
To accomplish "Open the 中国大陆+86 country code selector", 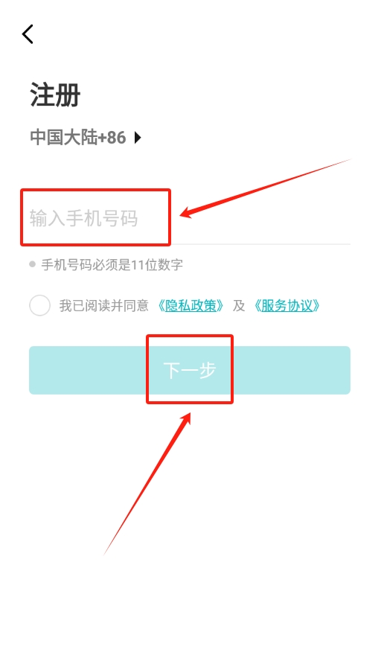I will pyautogui.click(x=86, y=138).
